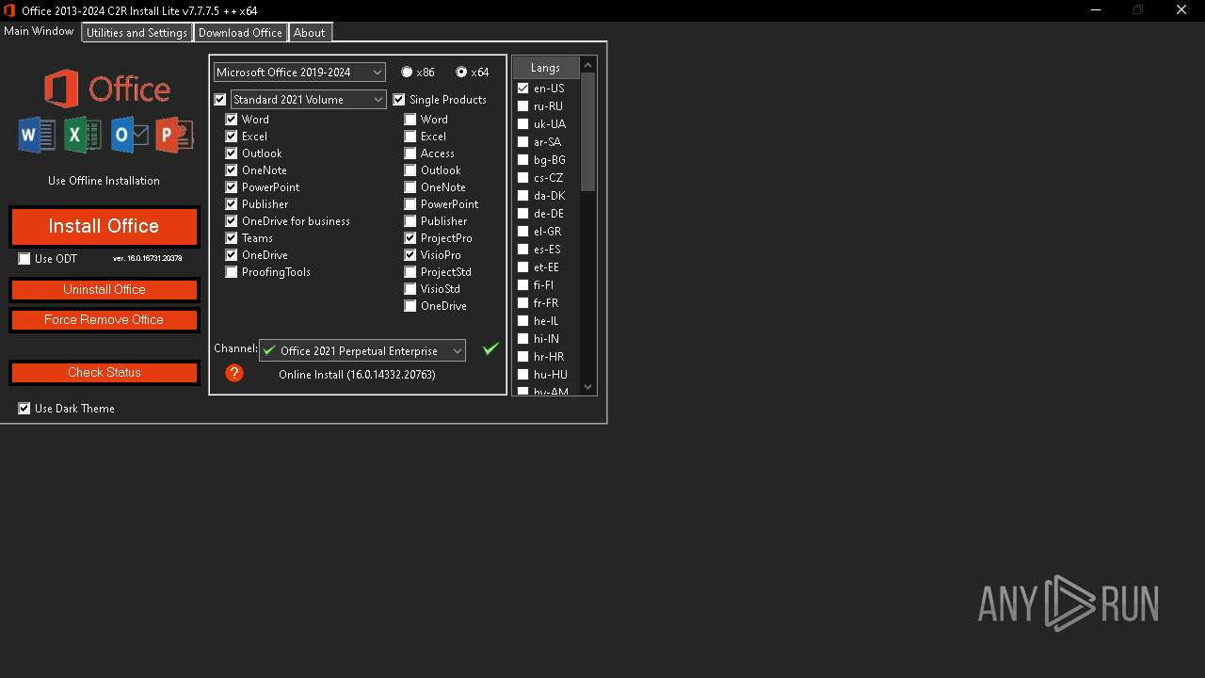Click the ver. 16.0.16731.20378 label
This screenshot has height=678, width=1205.
[148, 258]
